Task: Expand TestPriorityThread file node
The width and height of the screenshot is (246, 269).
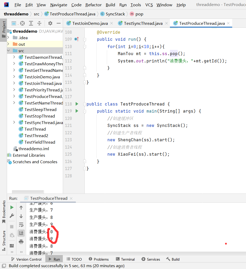Action: tap(14, 90)
